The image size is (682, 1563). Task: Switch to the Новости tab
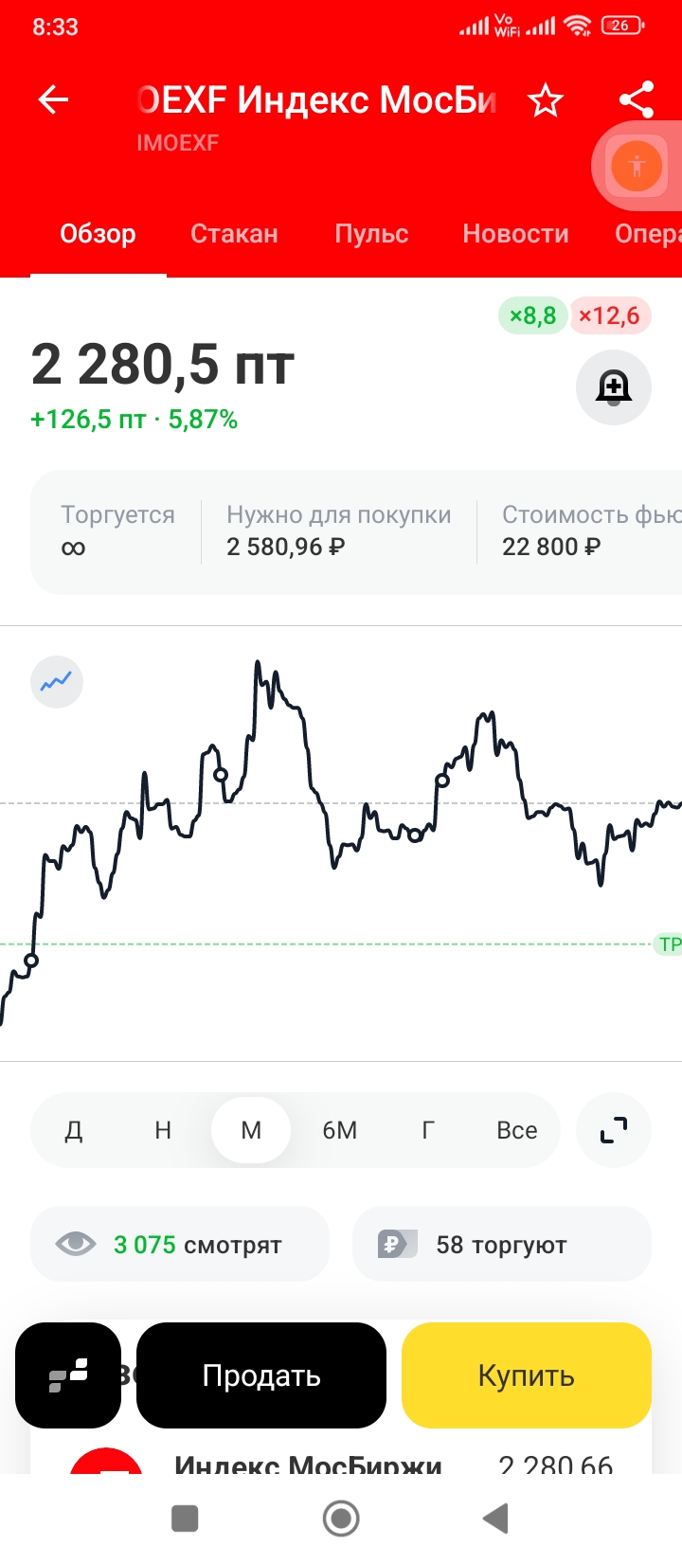(515, 234)
